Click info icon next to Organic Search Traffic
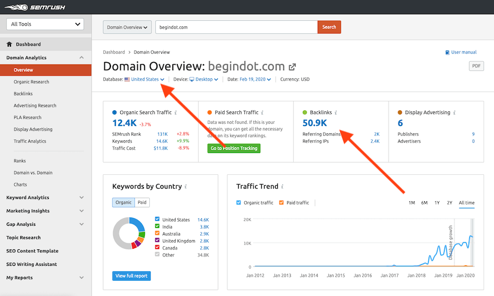494x296 pixels. (x=176, y=112)
